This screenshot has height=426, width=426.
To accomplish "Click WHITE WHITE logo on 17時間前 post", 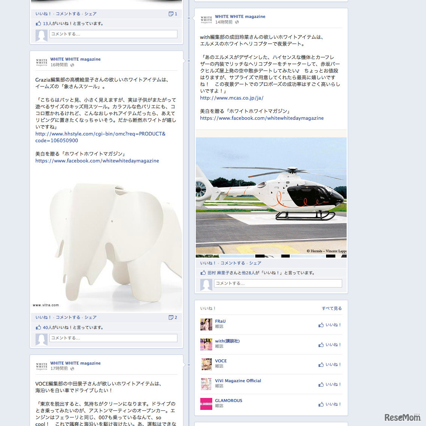I will tap(42, 366).
